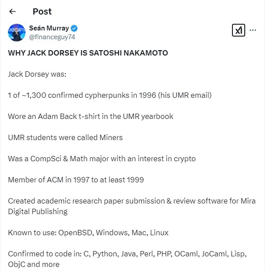Screen dimensions: 265x270
Task: Visit the @financeguy74 handle
Action: click(52, 37)
